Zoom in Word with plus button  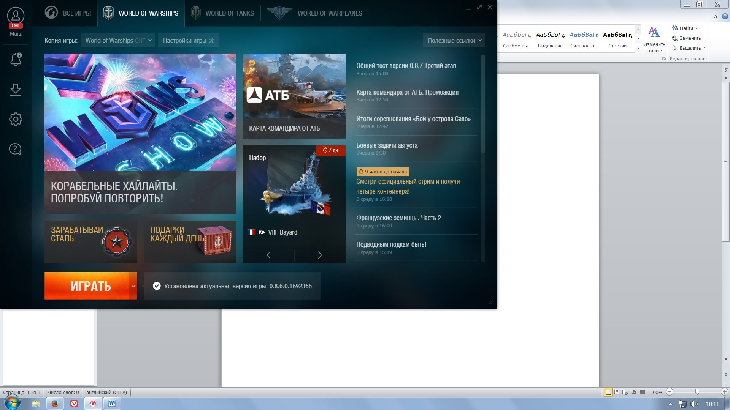pos(724,392)
